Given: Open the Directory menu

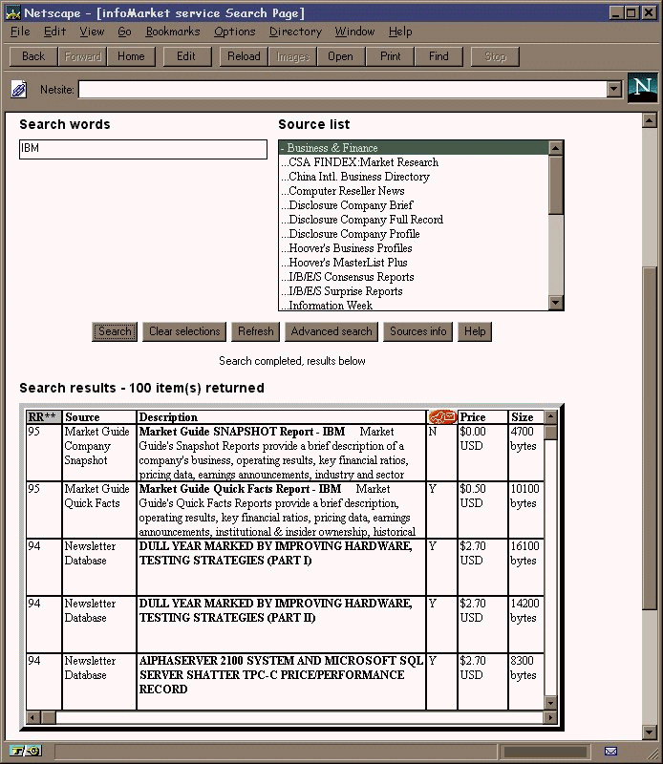Looking at the screenshot, I should click(x=295, y=32).
